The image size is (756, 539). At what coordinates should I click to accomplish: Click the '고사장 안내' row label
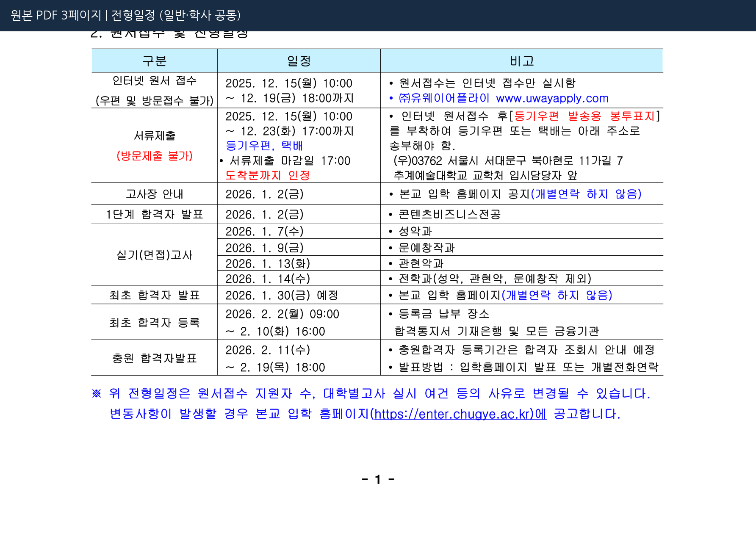pos(155,194)
